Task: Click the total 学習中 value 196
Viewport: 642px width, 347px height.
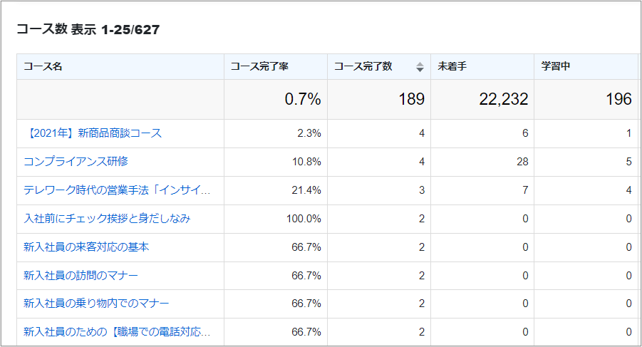Action: (618, 99)
